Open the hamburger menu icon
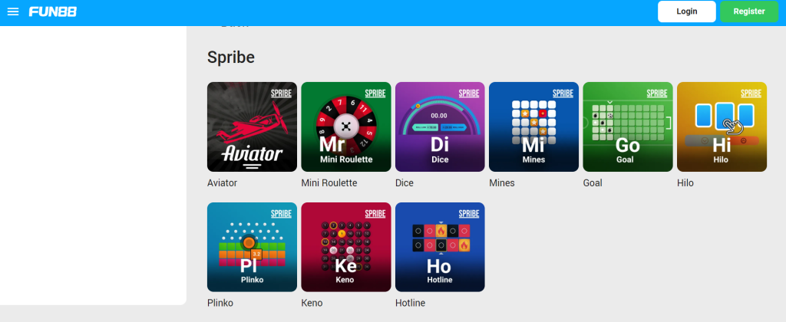 pos(13,11)
